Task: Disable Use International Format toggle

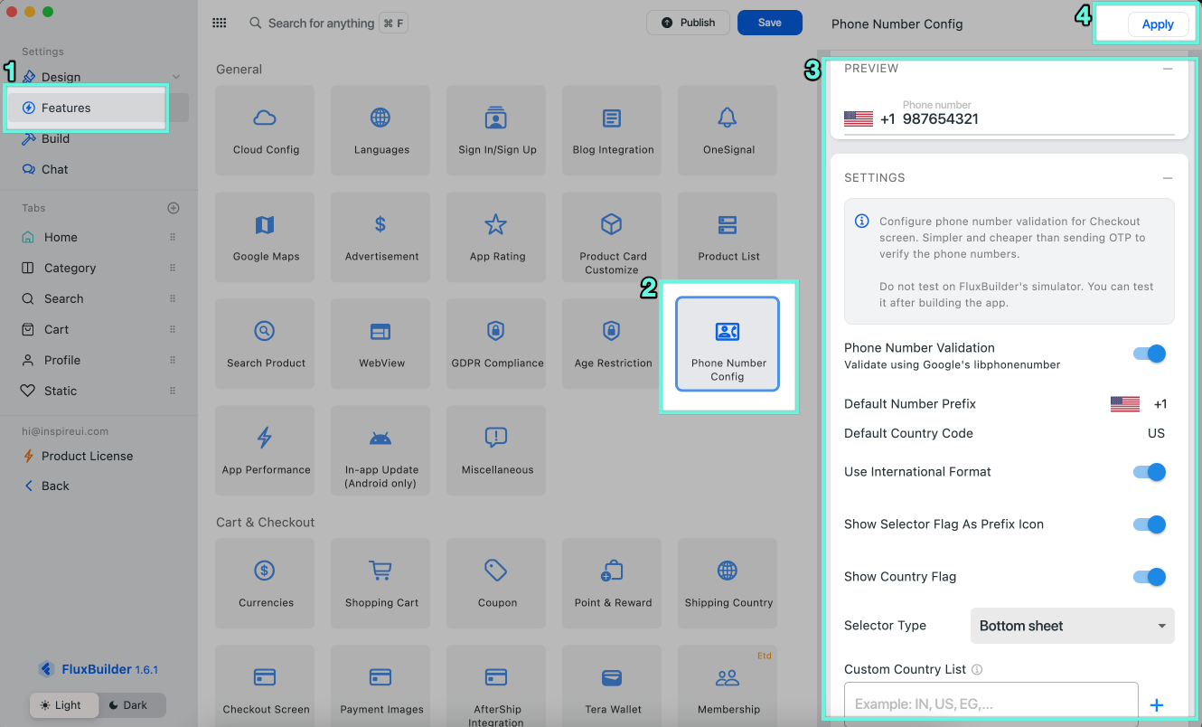Action: tap(1150, 472)
